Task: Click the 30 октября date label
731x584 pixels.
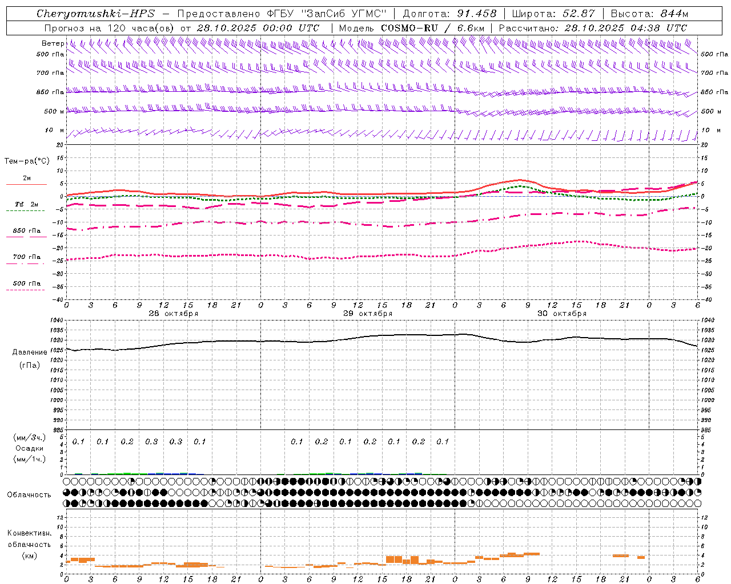Action: pyautogui.click(x=562, y=314)
